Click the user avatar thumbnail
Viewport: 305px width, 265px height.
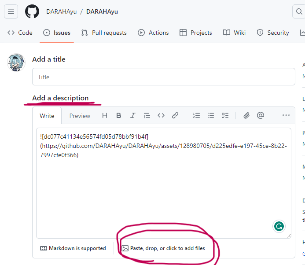click(16, 63)
